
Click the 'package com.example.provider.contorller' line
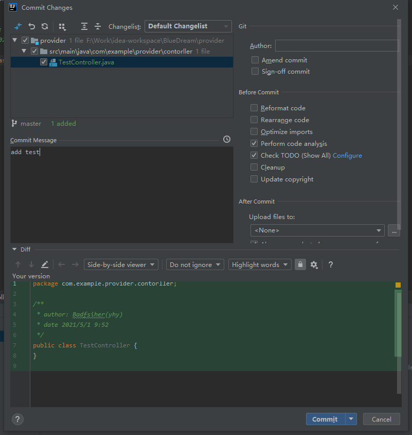click(x=104, y=283)
